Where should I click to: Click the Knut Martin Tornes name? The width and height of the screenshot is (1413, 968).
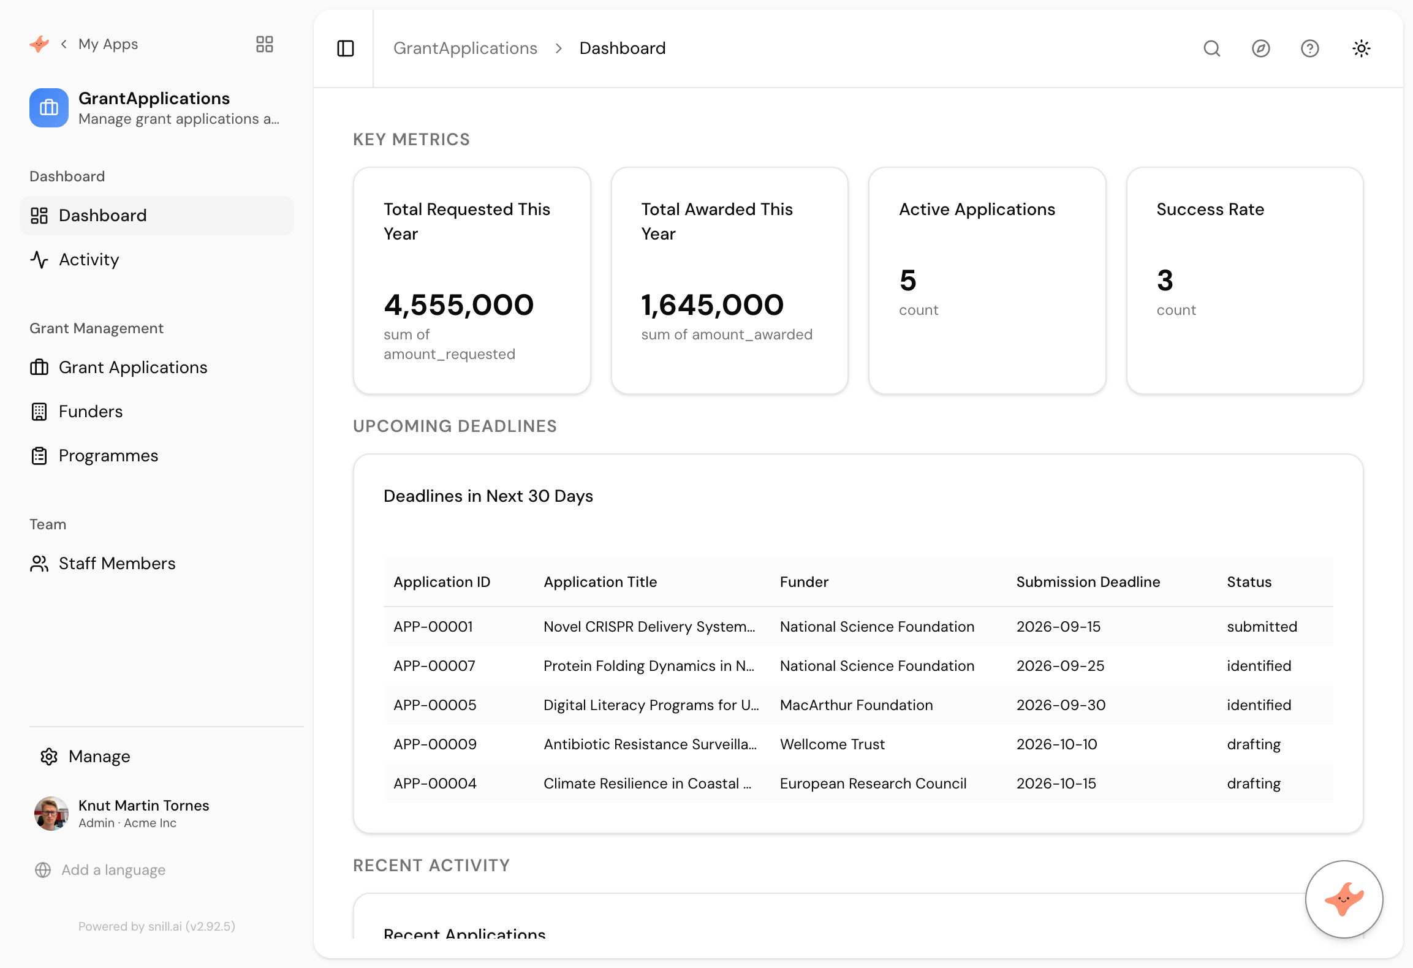pyautogui.click(x=143, y=806)
